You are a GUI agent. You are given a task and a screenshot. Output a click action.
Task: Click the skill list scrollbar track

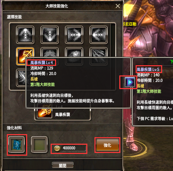(113, 56)
